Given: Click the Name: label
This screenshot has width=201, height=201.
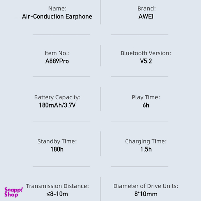Looking at the screenshot, I should tap(58, 9).
